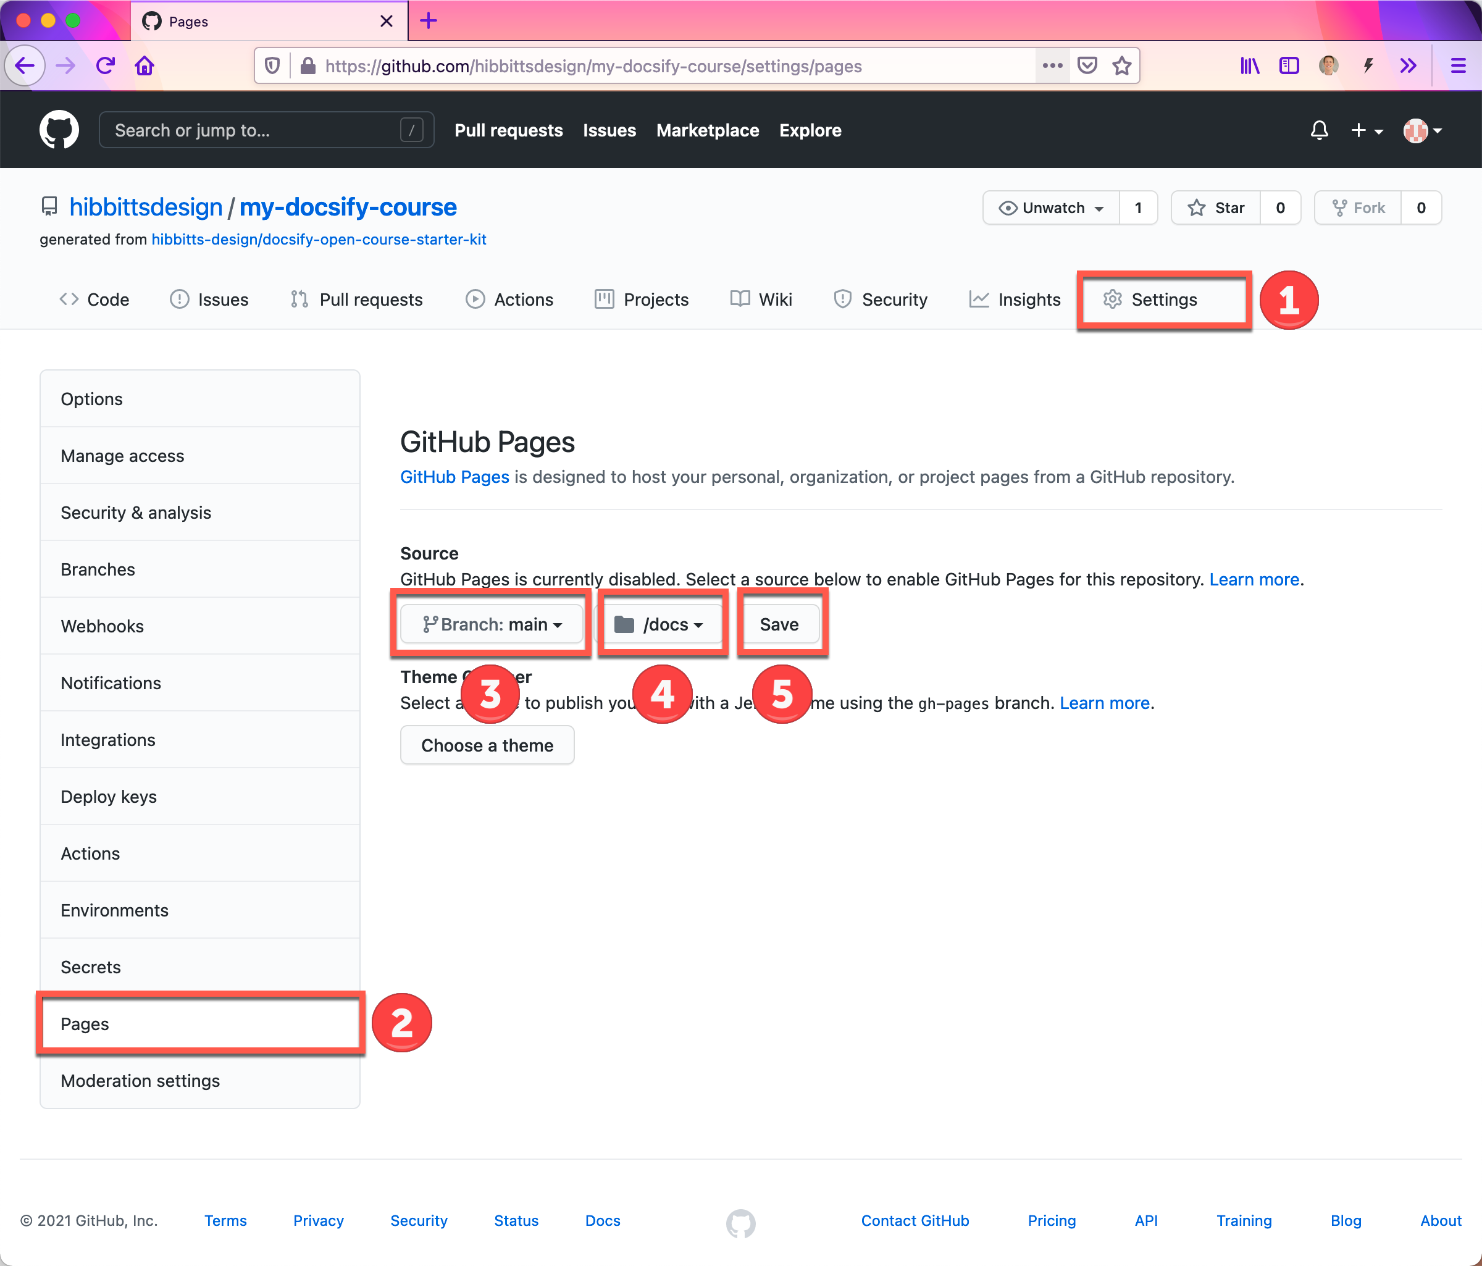Star the my-docsify-course repository
The image size is (1482, 1266).
(1216, 208)
